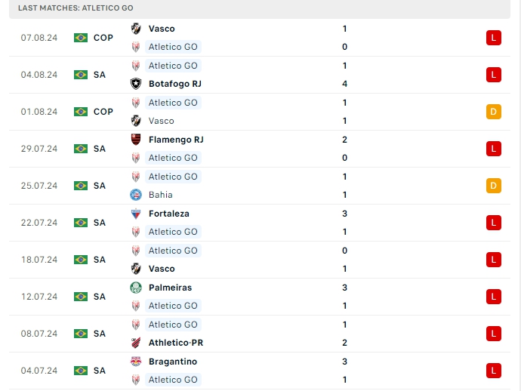Screen dimensions: 521x391
Task: Open the Botafogo RJ team name link
Action: (x=174, y=84)
